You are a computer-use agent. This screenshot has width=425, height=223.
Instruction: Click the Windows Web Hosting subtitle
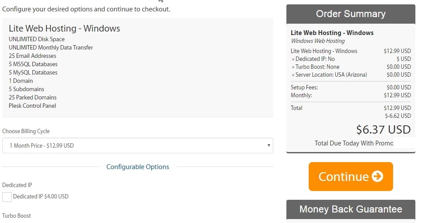[318, 41]
